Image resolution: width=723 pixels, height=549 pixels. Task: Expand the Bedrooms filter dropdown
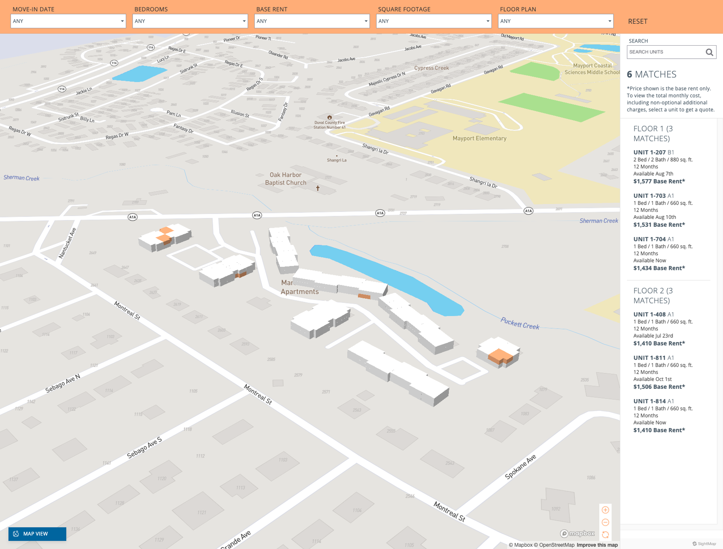click(190, 21)
